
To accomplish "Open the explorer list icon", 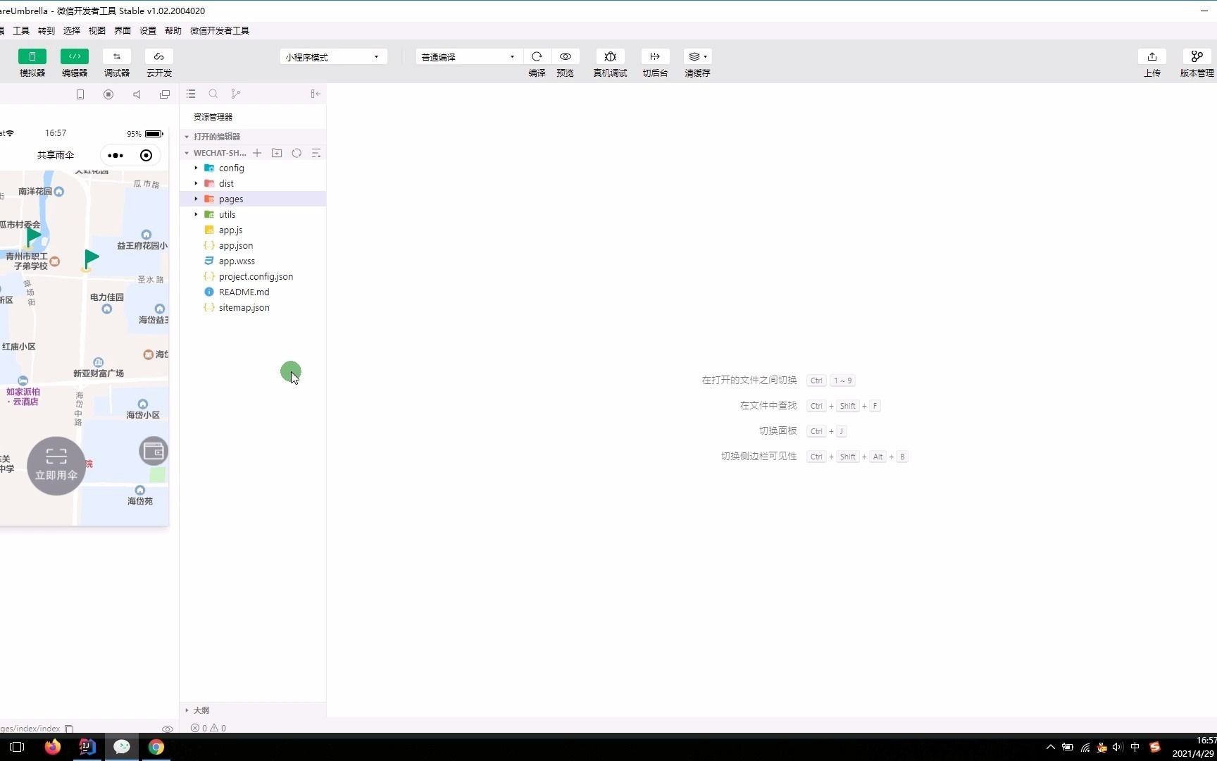I will [191, 94].
